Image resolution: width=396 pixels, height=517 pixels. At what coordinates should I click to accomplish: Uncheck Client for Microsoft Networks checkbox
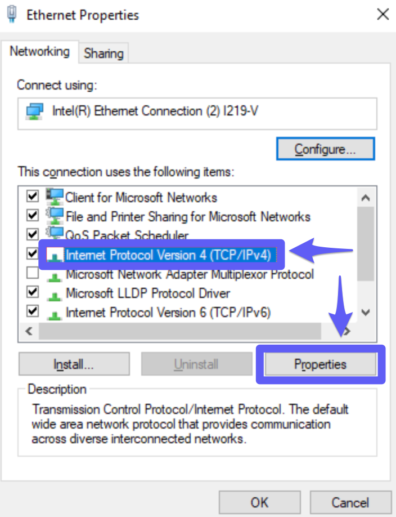point(32,196)
